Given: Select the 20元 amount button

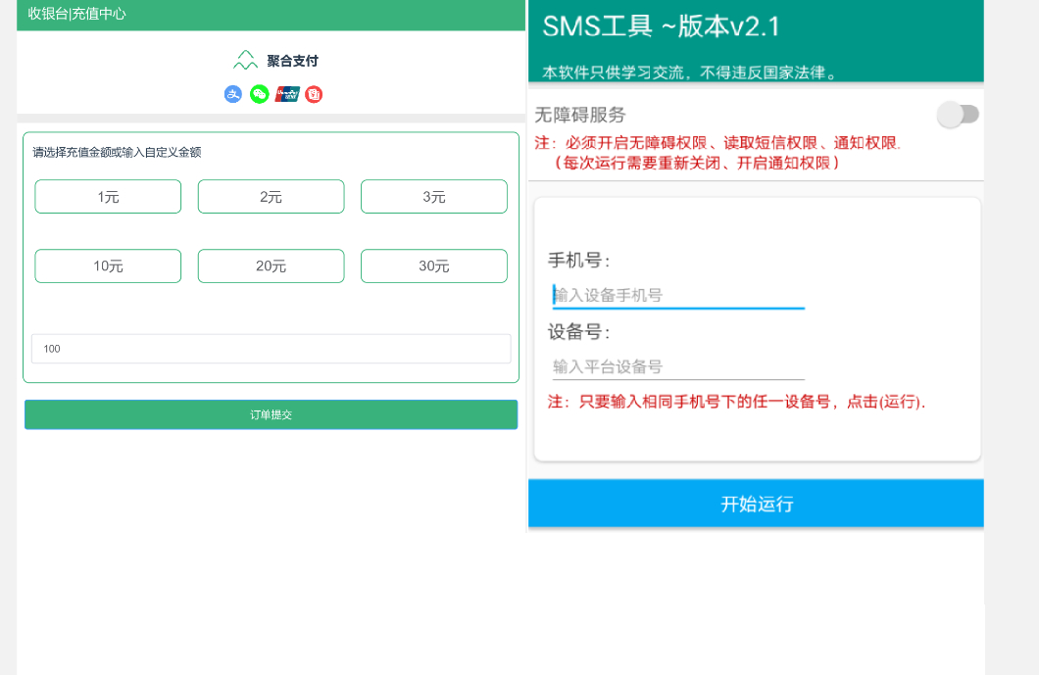Looking at the screenshot, I should [x=271, y=265].
